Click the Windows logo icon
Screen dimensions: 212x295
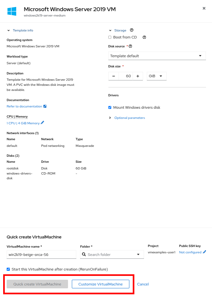click(12, 11)
